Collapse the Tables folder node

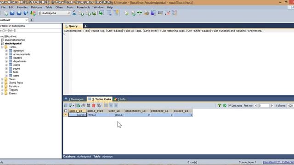pos(2,47)
